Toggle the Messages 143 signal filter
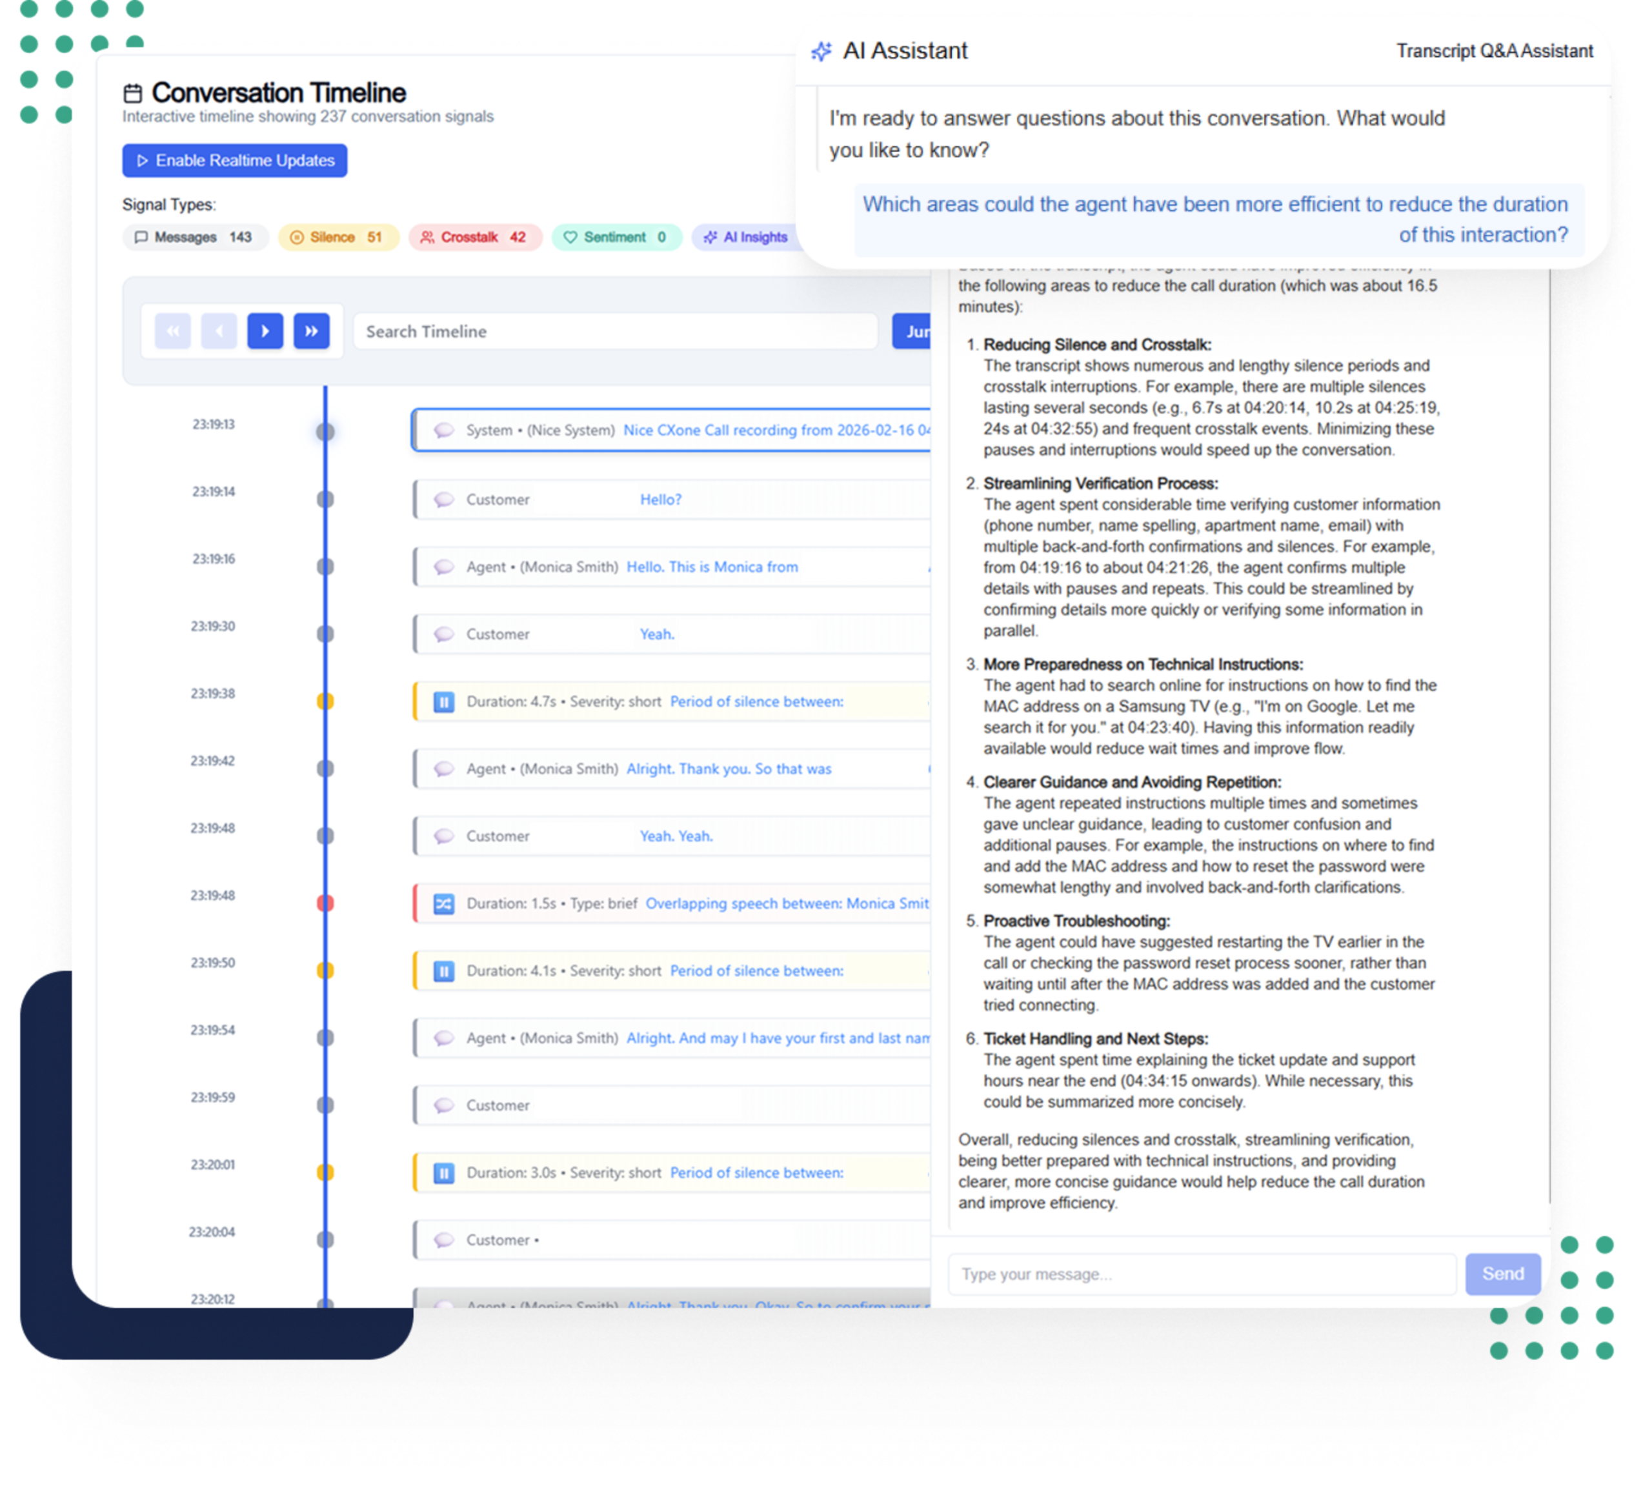Image resolution: width=1652 pixels, height=1499 pixels. pyautogui.click(x=194, y=237)
